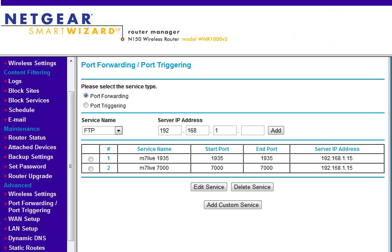Open Router Status in the sidebar

(x=27, y=137)
